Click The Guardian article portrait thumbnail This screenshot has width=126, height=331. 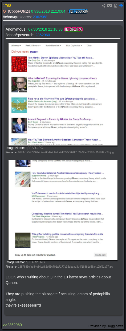point(19,85)
